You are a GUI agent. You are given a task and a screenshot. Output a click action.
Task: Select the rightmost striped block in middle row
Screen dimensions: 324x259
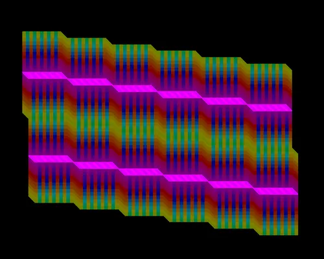pos(273,150)
